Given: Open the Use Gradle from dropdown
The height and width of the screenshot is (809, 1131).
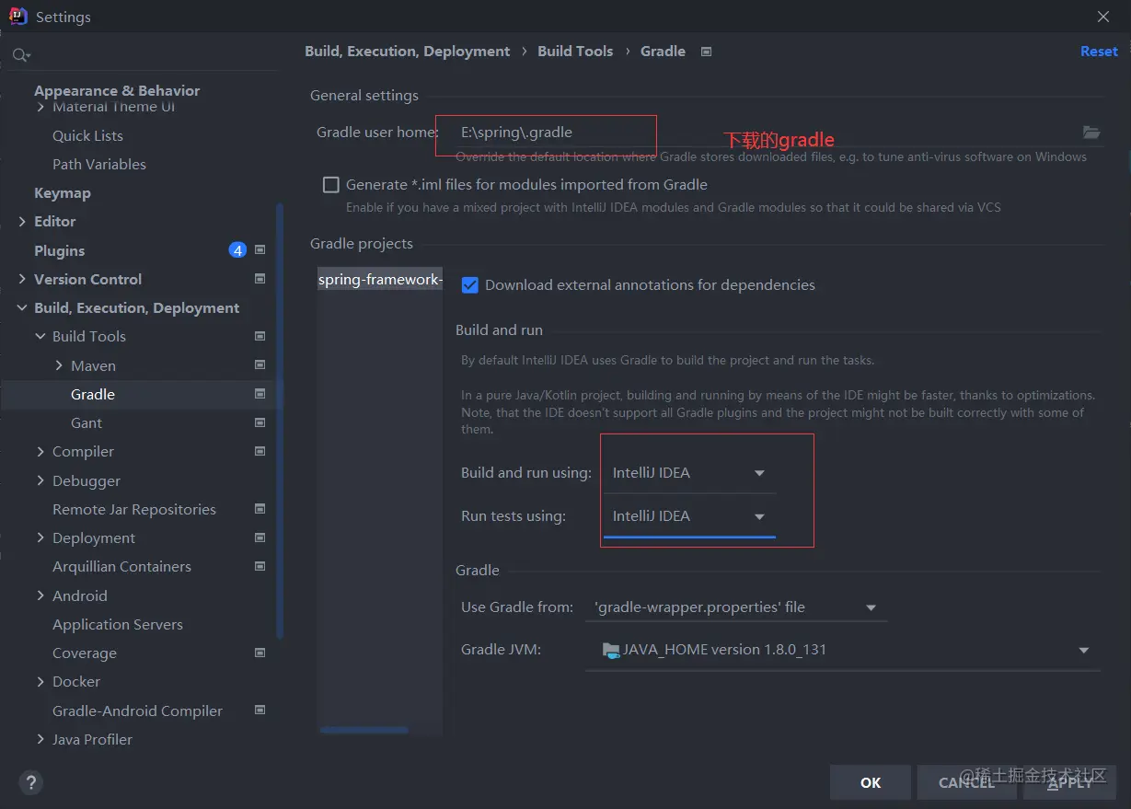Looking at the screenshot, I should pyautogui.click(x=736, y=607).
